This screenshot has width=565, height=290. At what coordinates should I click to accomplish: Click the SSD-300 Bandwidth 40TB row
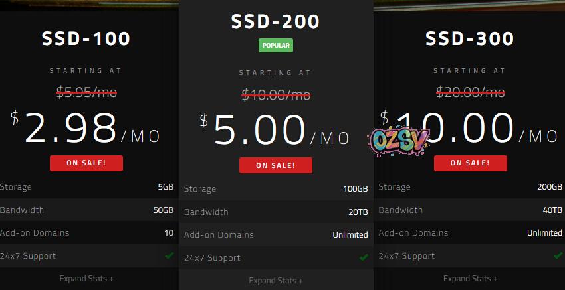(470, 210)
